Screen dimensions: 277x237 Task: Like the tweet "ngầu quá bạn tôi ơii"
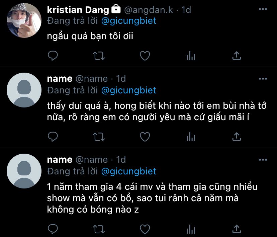(x=145, y=56)
